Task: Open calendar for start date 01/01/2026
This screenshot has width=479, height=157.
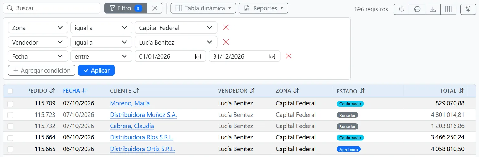Action: [x=198, y=56]
